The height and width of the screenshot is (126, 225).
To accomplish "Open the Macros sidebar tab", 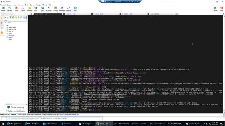I will coord(2,28).
